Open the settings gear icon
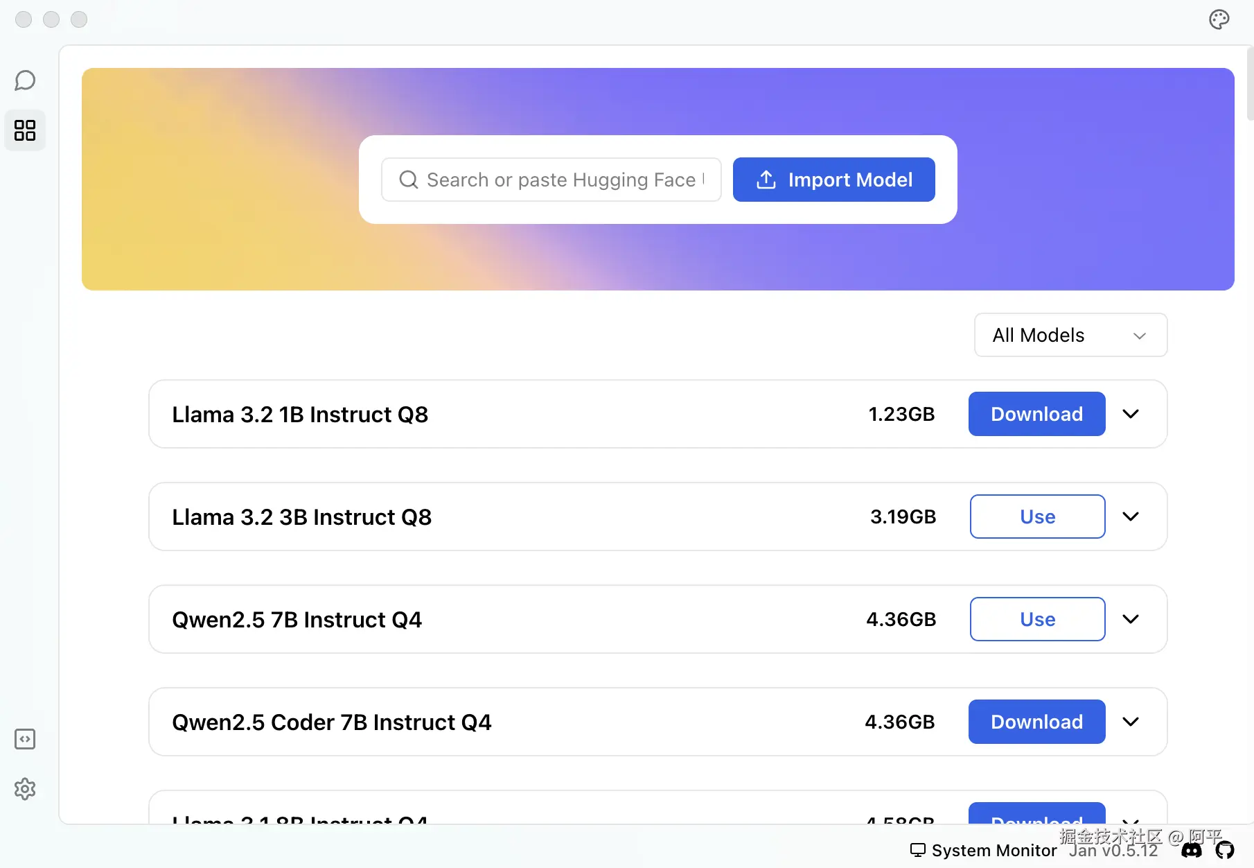1254x868 pixels. point(25,789)
